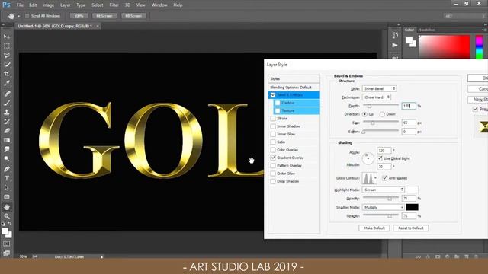Open the Actions panel play icon
The height and width of the screenshot is (274, 488).
(x=395, y=46)
